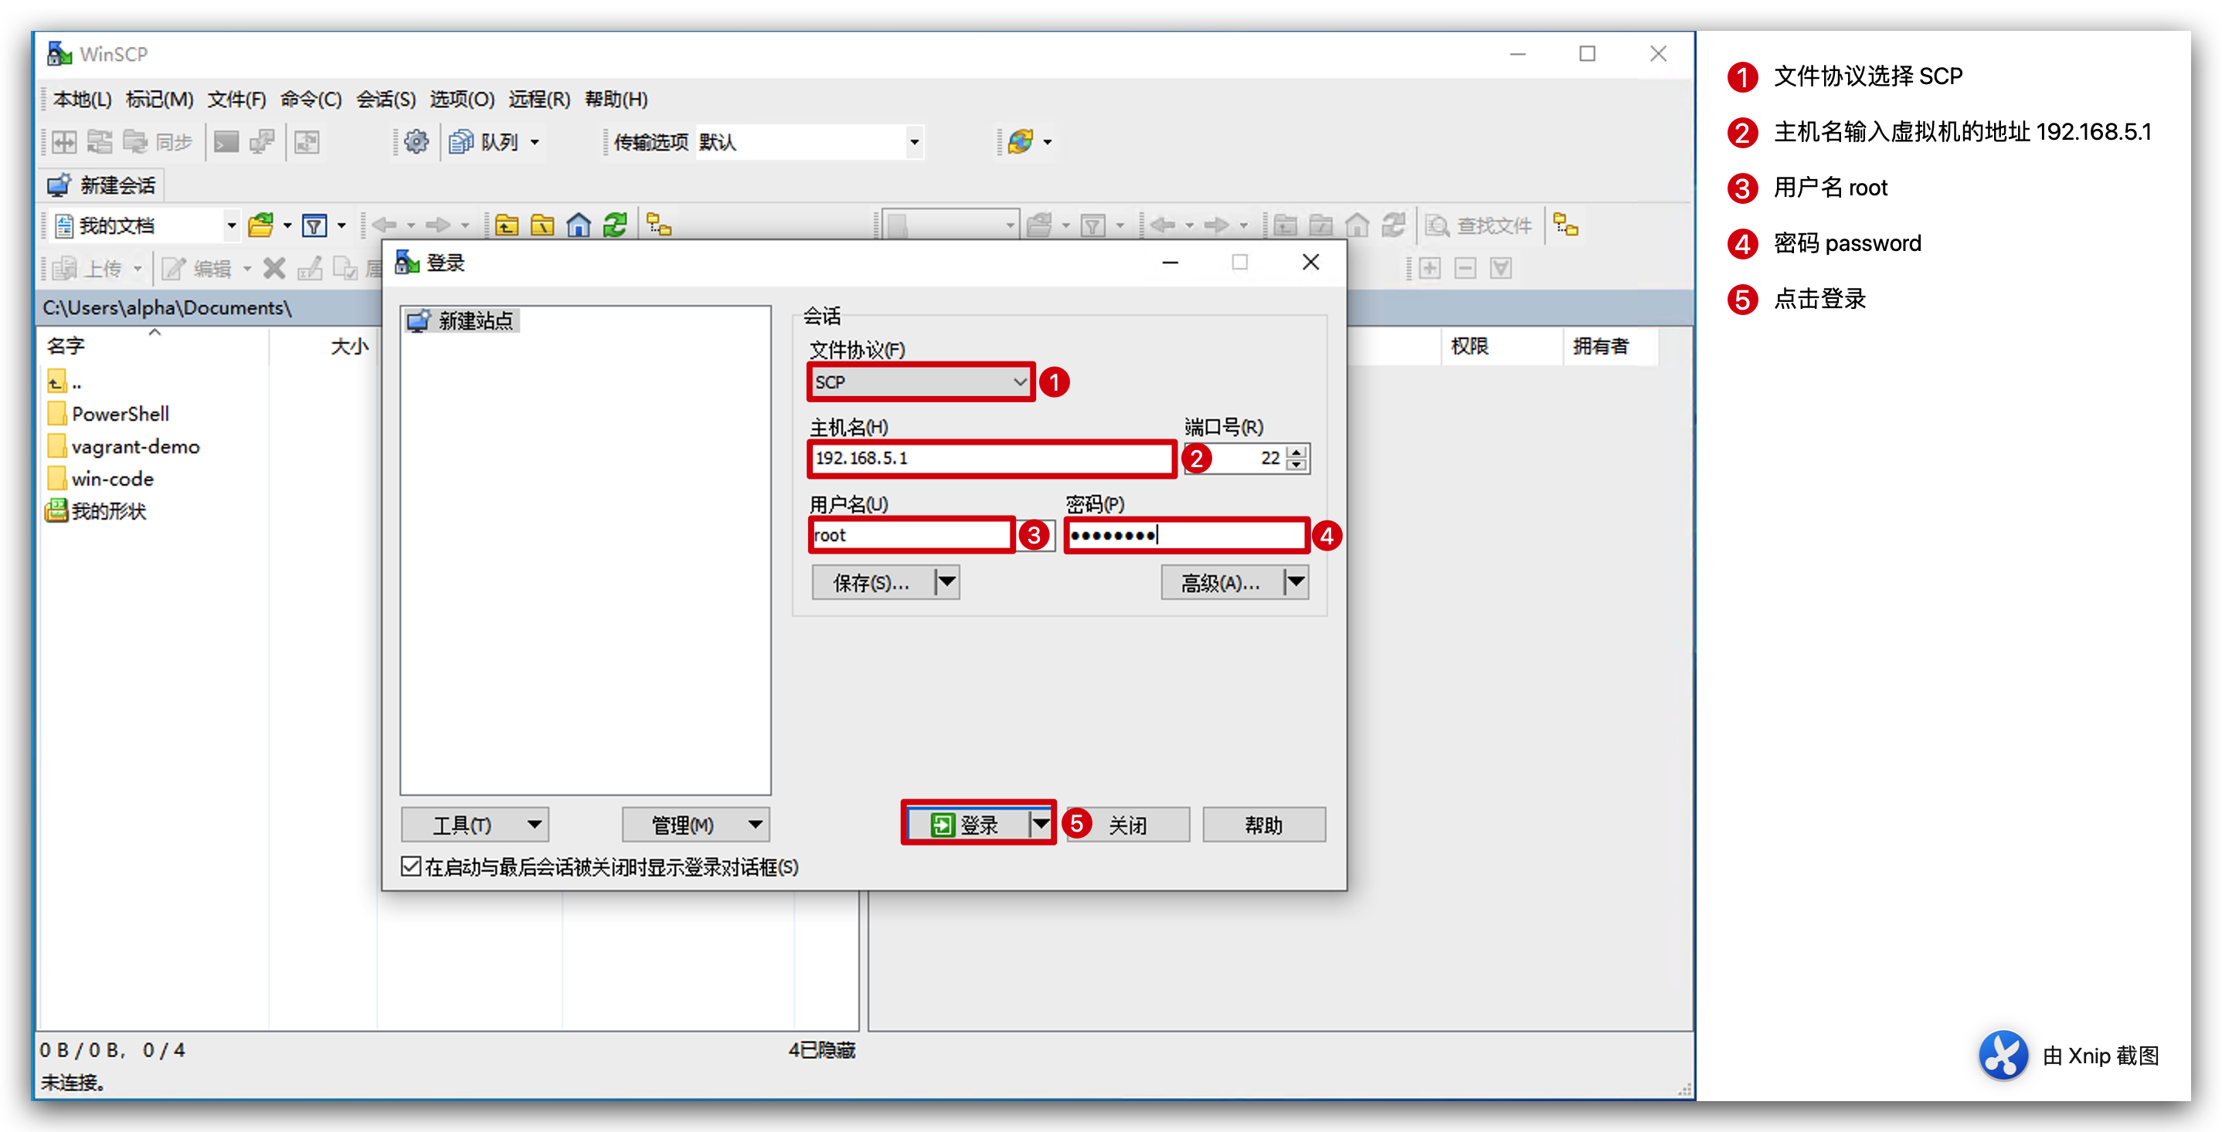
Task: Go to local root directory folder icon
Action: [x=542, y=226]
